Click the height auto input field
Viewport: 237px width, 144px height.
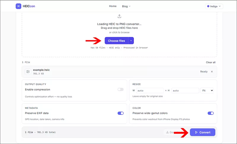tap(185, 90)
